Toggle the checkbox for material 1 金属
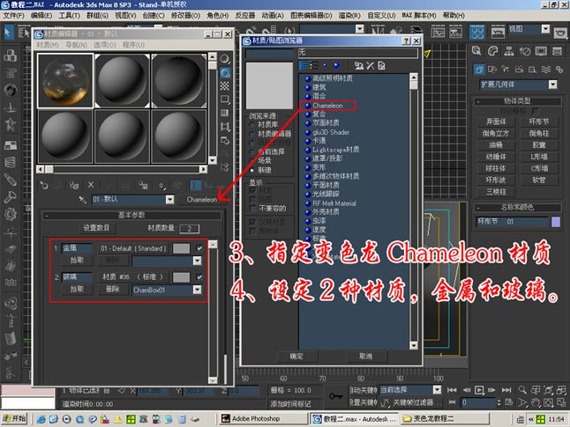Image resolution: width=570 pixels, height=427 pixels. pyautogui.click(x=199, y=248)
